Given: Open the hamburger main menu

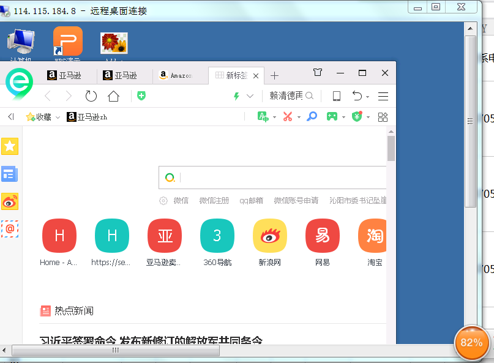Looking at the screenshot, I should (x=383, y=96).
